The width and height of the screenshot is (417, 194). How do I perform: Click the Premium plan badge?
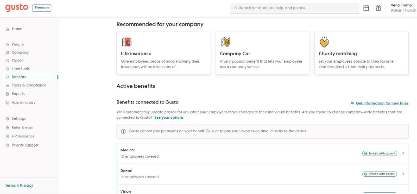pyautogui.click(x=42, y=8)
